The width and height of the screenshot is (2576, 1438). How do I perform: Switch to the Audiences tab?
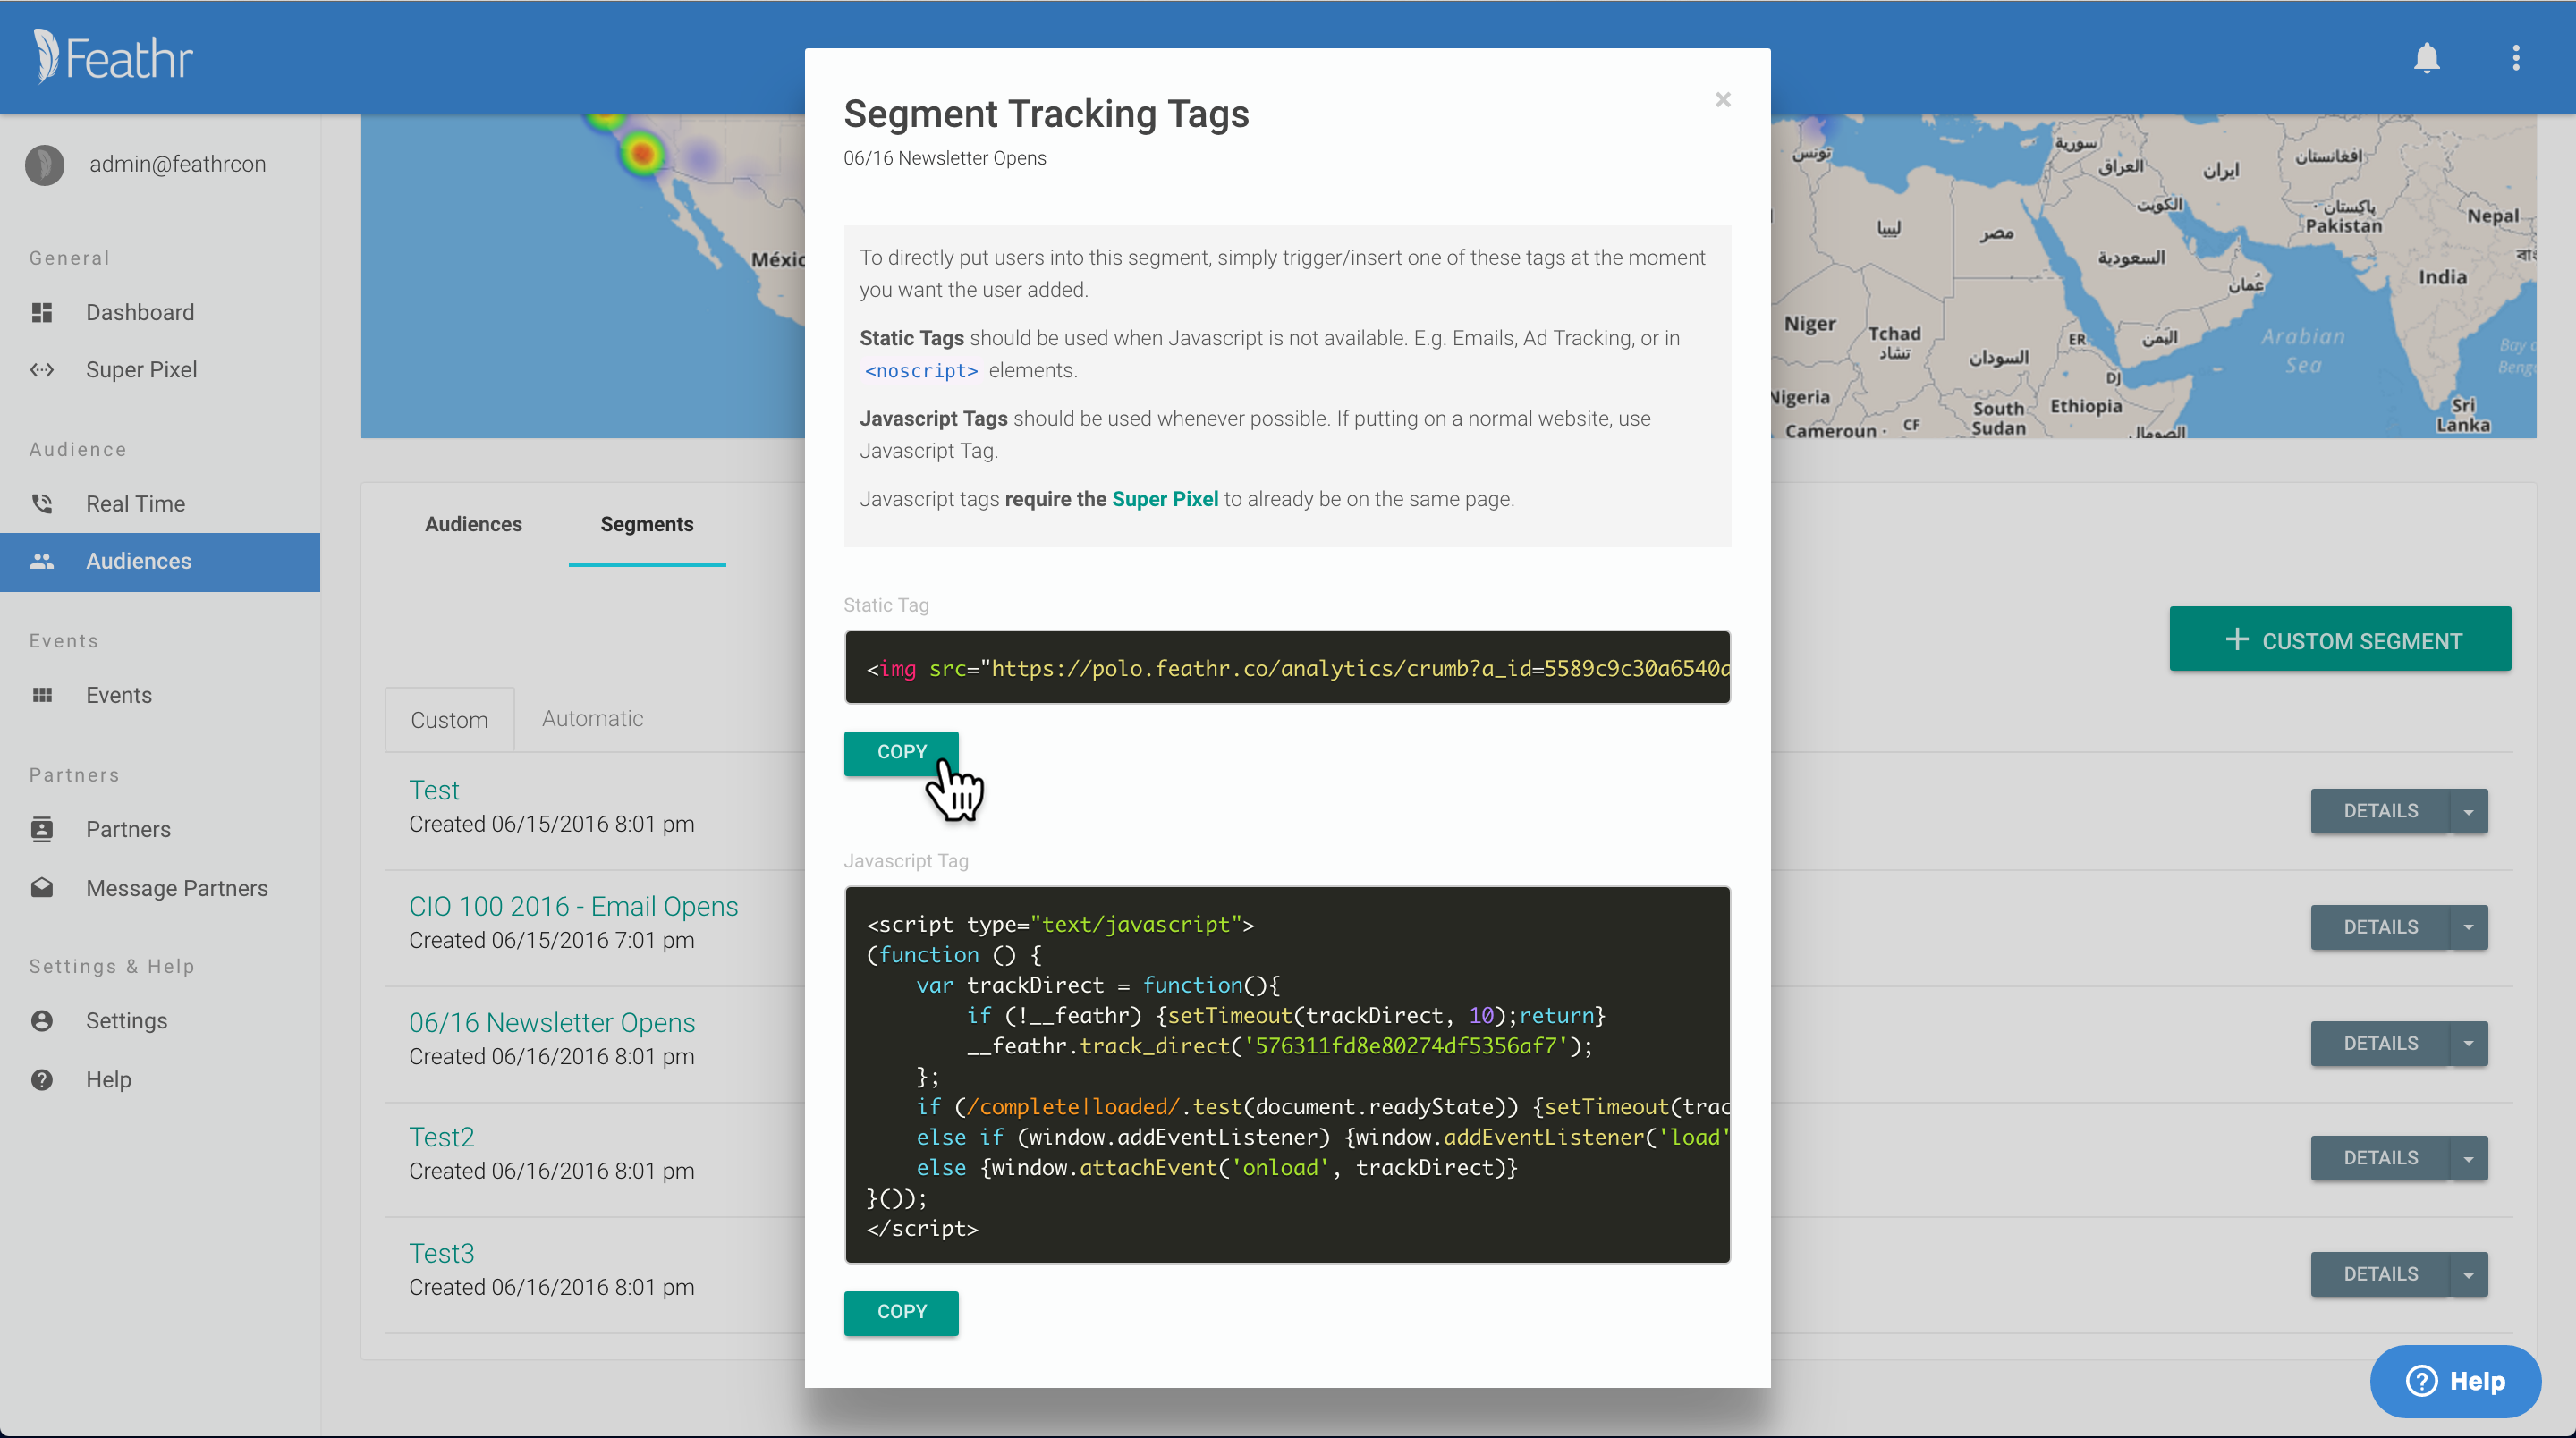coord(473,524)
